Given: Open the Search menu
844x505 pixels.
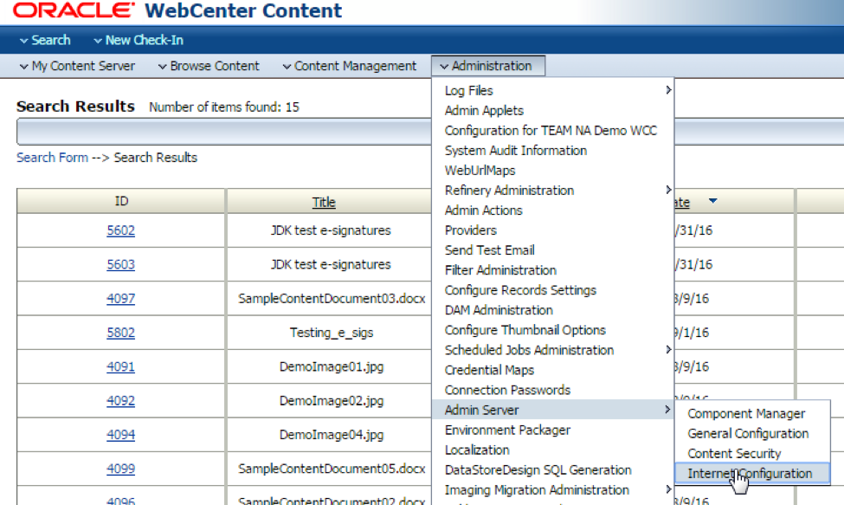Looking at the screenshot, I should (48, 40).
